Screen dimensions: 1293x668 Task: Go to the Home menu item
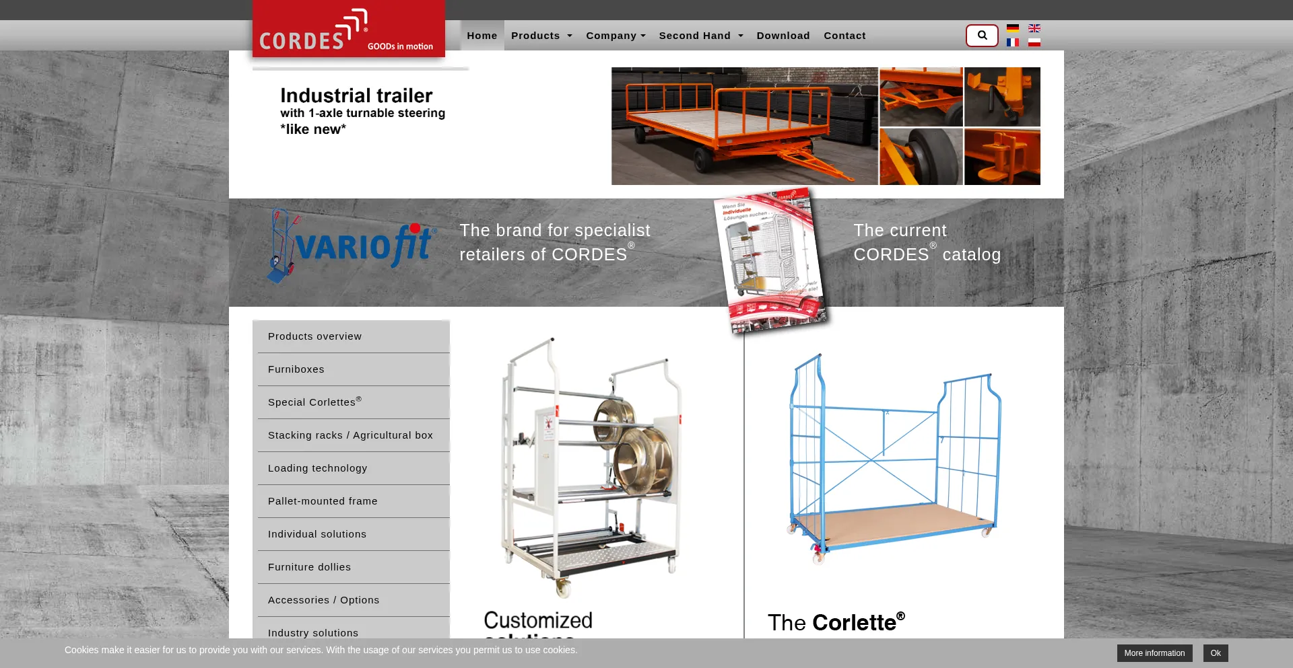pyautogui.click(x=482, y=36)
